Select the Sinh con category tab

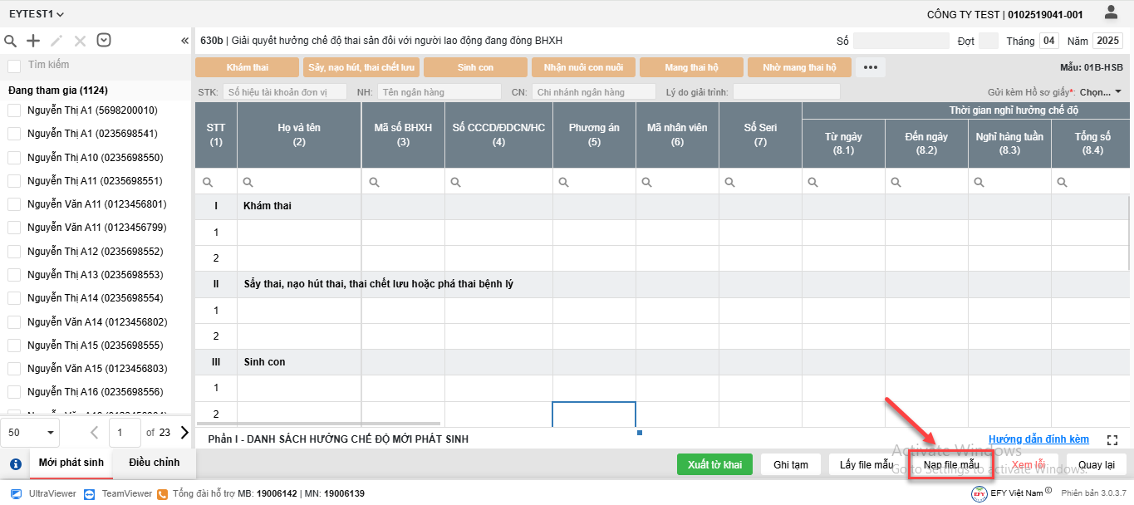475,67
